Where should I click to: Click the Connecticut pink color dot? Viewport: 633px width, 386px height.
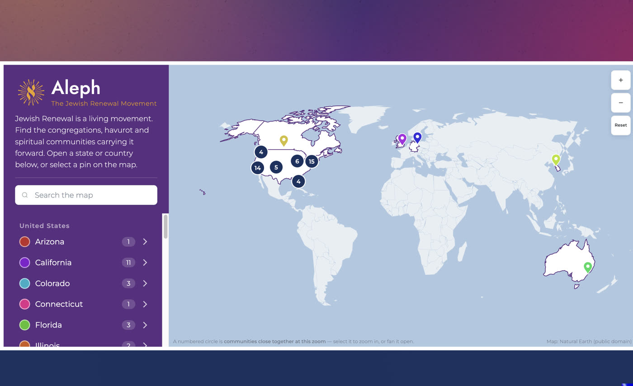tap(25, 304)
